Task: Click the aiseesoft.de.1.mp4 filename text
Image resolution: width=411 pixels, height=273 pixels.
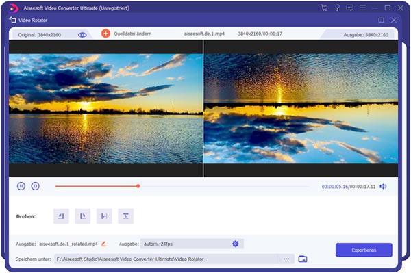Action: [204, 34]
